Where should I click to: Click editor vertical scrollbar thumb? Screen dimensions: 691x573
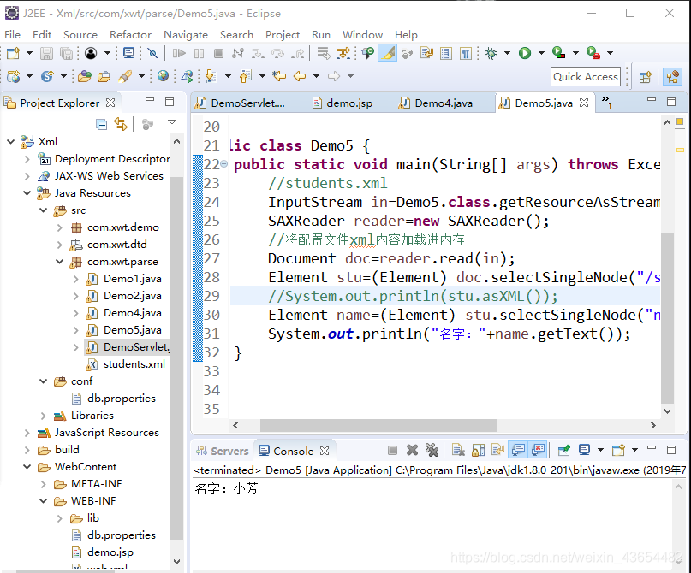(x=667, y=318)
